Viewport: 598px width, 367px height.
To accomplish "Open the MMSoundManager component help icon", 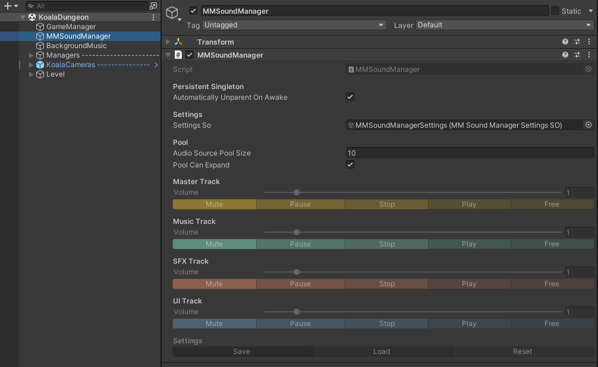I will pyautogui.click(x=565, y=55).
